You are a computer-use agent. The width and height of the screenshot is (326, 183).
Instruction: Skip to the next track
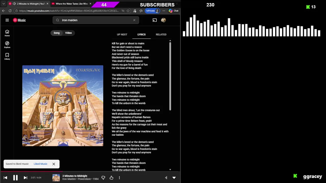(x=25, y=178)
